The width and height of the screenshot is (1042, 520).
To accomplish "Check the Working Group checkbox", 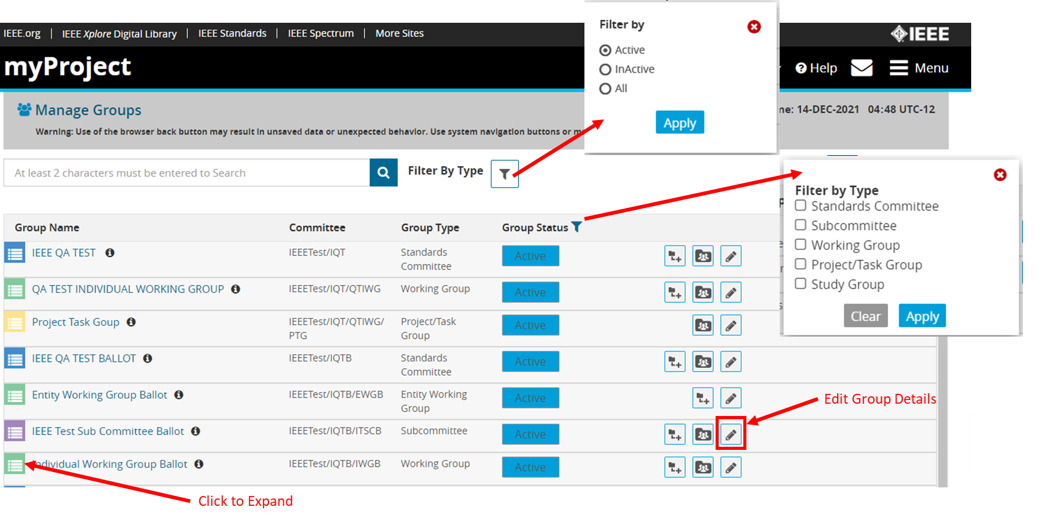I will click(x=801, y=245).
